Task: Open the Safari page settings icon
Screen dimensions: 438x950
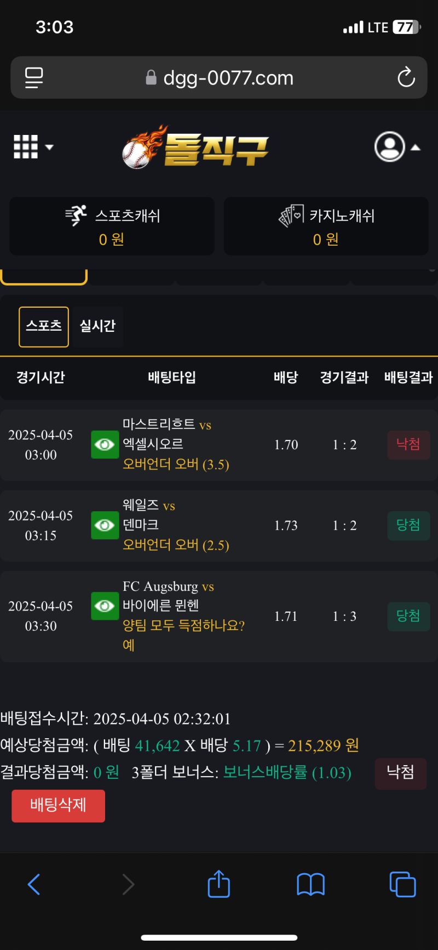Action: click(34, 77)
